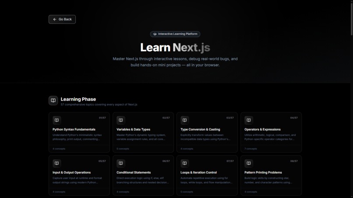
Task: Click book icon on Loops & Iteration Control
Action: (185, 163)
